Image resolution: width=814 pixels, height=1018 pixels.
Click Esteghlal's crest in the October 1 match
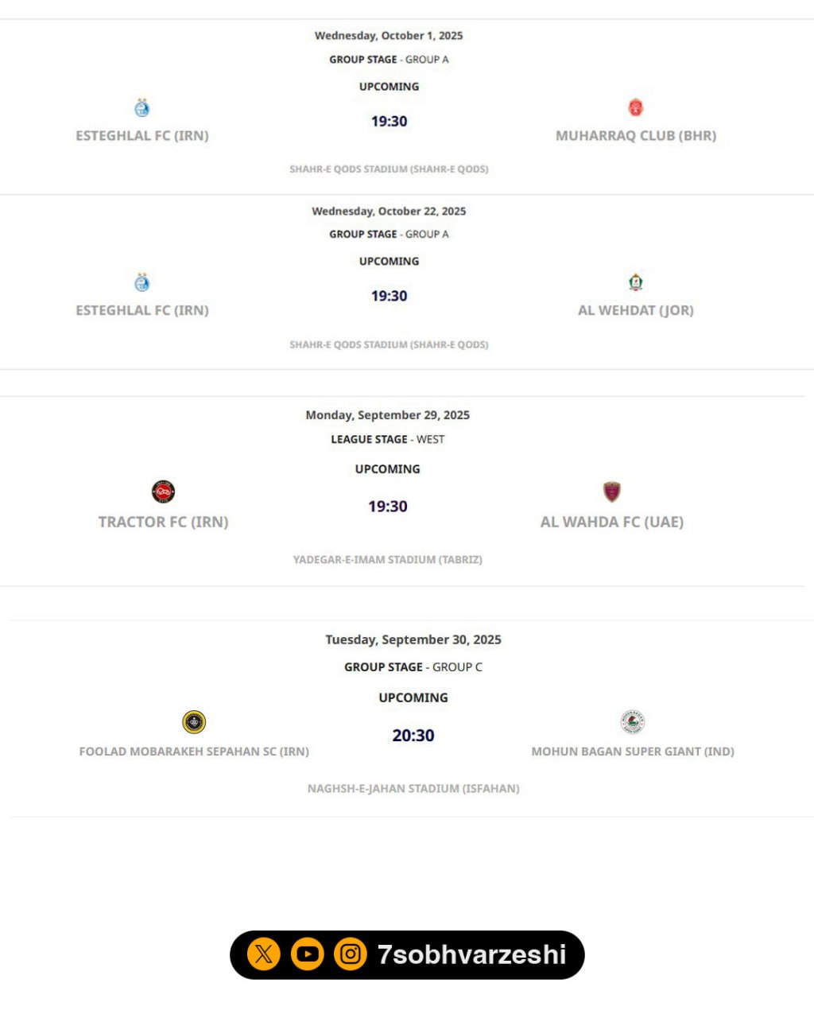coord(142,107)
